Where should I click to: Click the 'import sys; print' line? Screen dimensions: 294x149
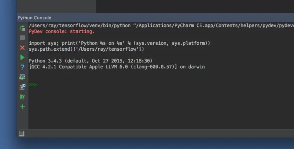119,43
